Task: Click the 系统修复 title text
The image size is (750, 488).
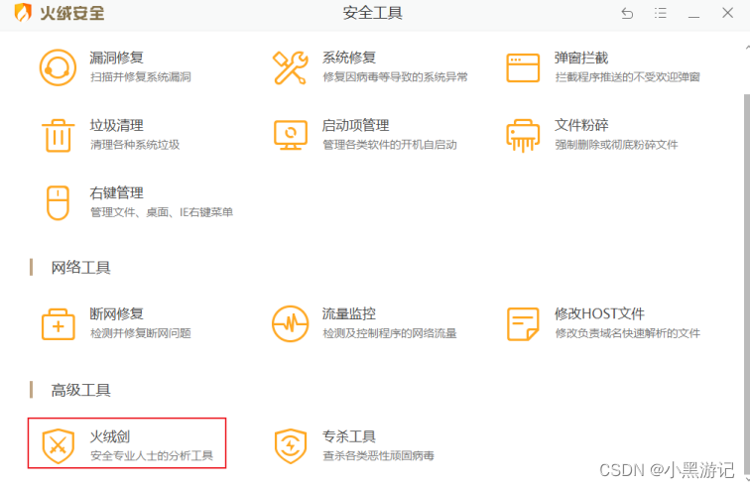Action: (x=348, y=58)
